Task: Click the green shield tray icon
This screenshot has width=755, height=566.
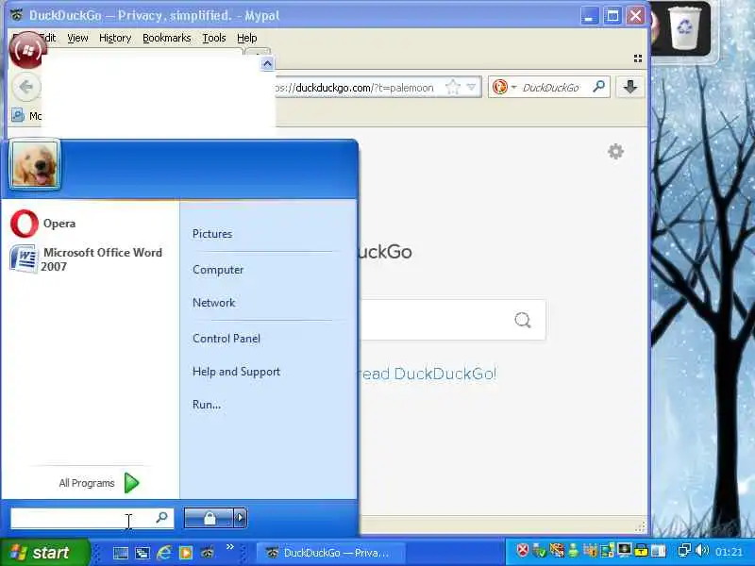Action: [x=540, y=550]
